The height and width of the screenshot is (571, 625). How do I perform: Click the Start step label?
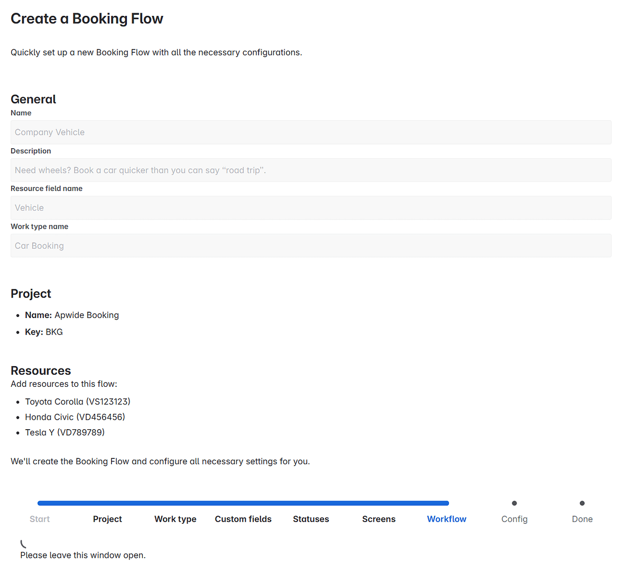(39, 519)
